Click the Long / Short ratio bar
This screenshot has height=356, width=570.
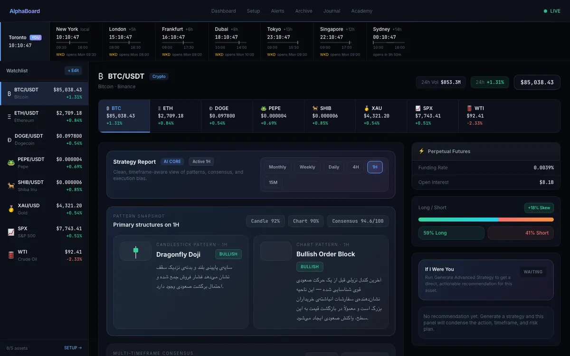tap(486, 220)
